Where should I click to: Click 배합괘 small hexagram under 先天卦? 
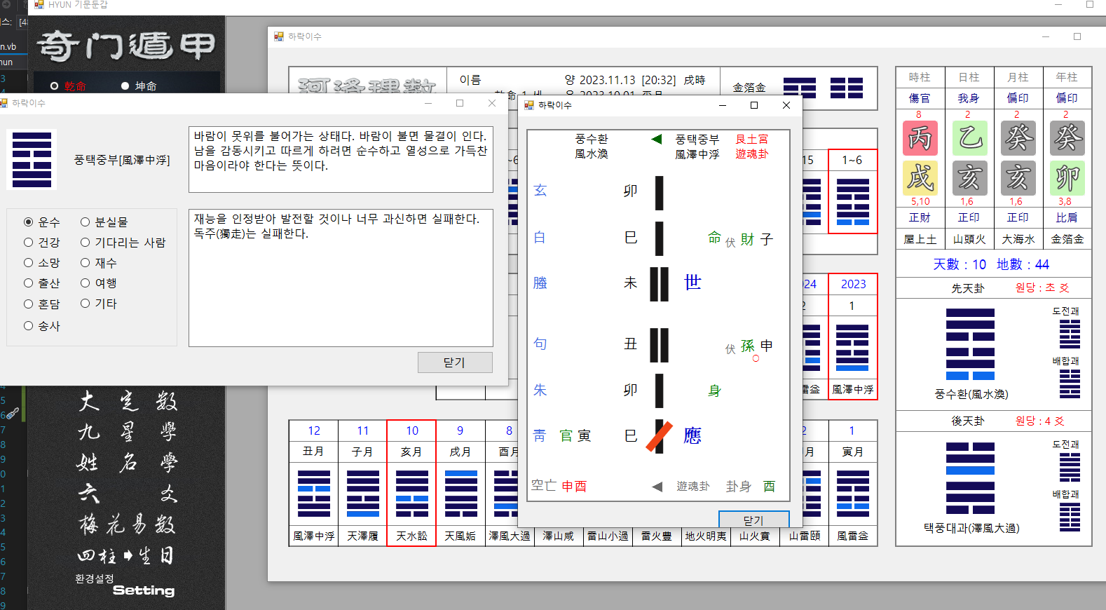[1070, 384]
